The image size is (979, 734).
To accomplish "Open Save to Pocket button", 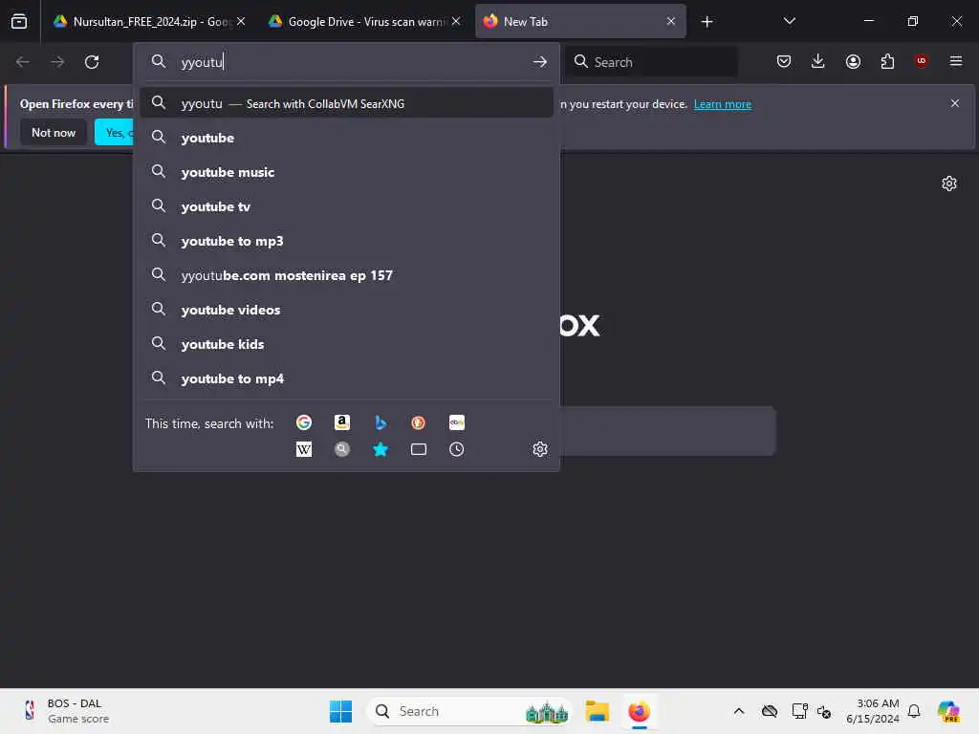I will coord(784,61).
